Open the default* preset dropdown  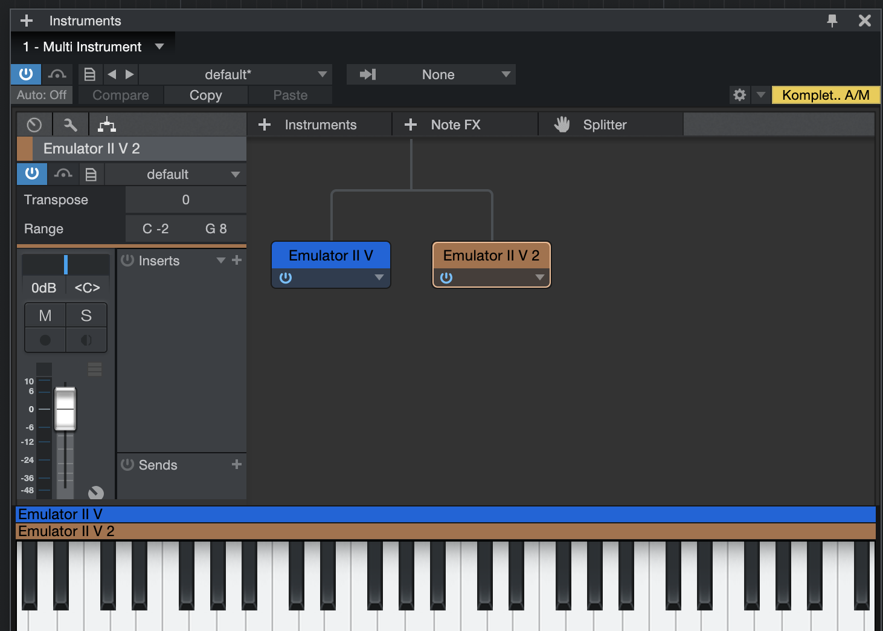236,74
